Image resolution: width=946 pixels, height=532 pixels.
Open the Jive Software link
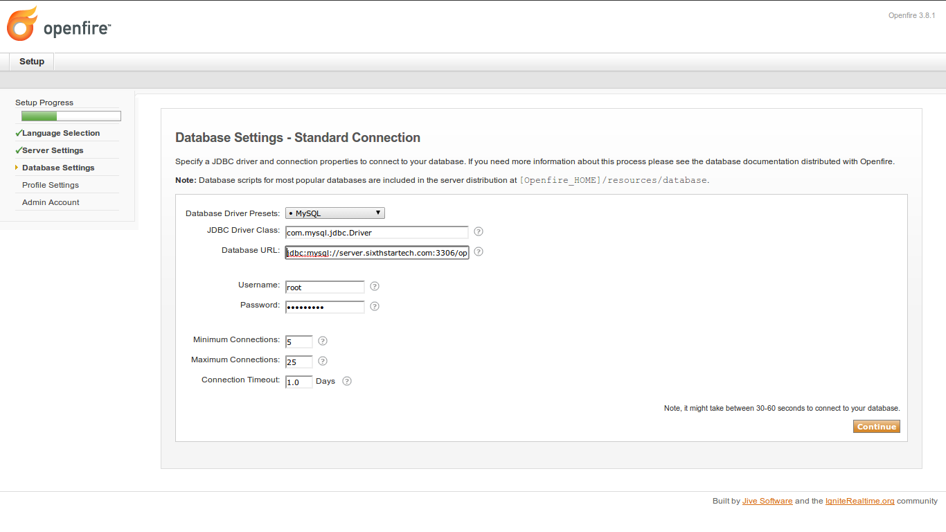click(x=767, y=501)
